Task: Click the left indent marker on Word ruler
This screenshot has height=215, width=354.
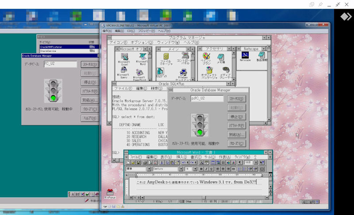Action: pos(136,175)
